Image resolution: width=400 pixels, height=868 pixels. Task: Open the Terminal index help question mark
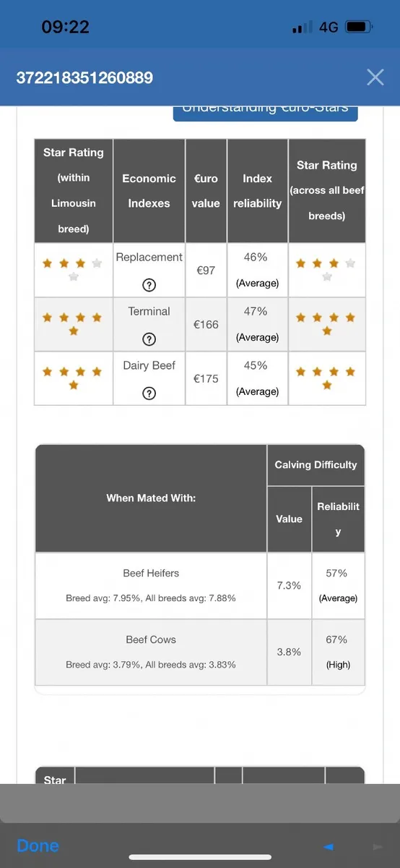[x=149, y=339]
